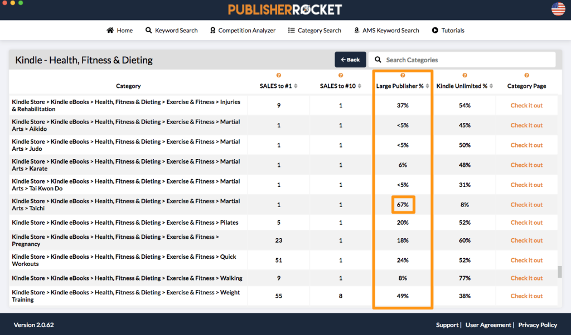The width and height of the screenshot is (571, 335).
Task: Check it out link for Injuries & Rehabilitation
Action: (526, 105)
